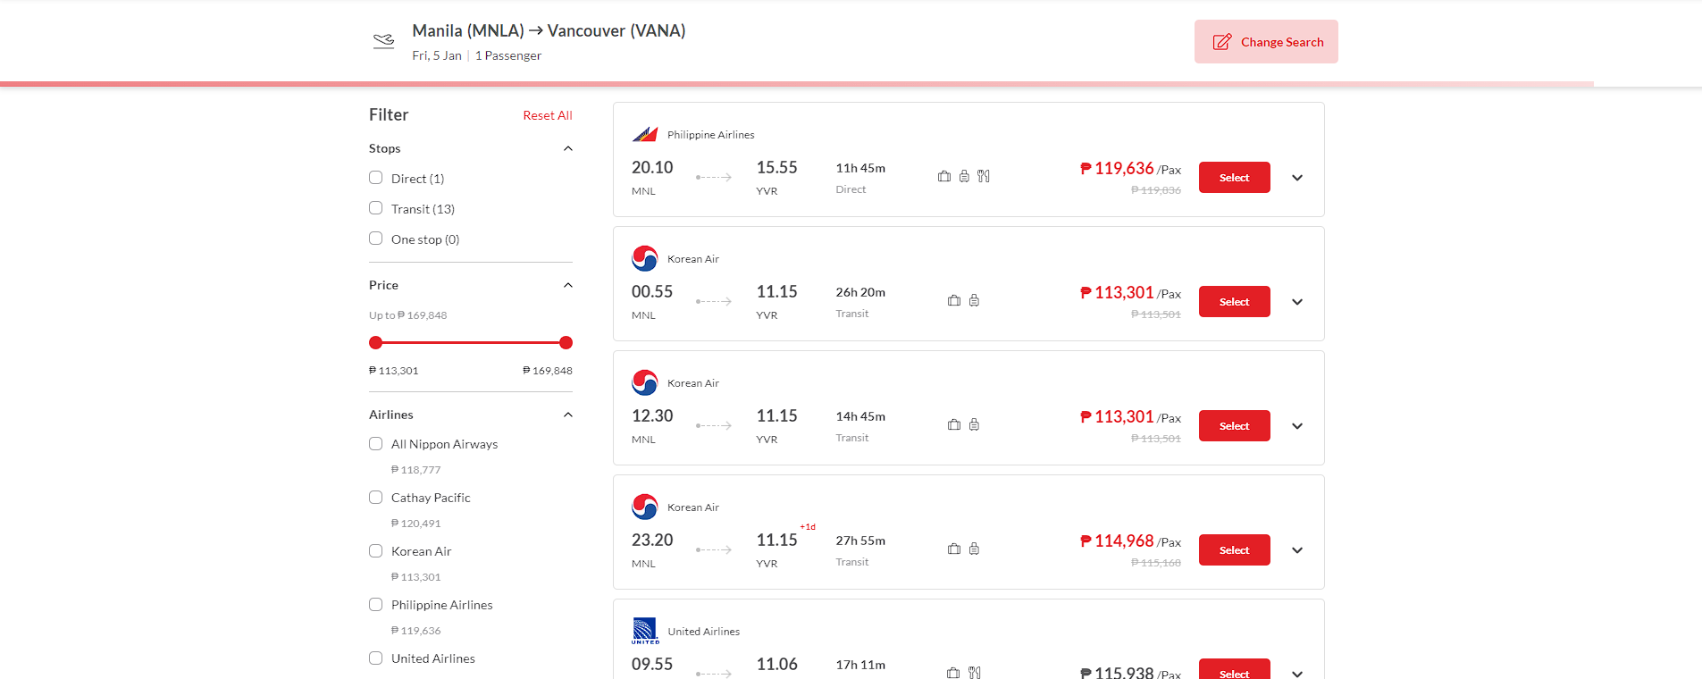Click the meal icon on Philippine Airlines flight

(x=984, y=176)
